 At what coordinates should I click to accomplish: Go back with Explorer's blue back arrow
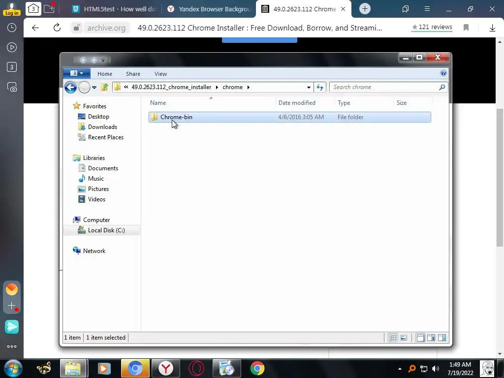click(x=70, y=87)
